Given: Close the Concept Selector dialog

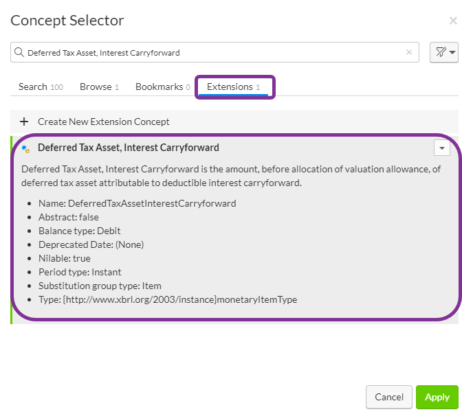Looking at the screenshot, I should coord(452,21).
